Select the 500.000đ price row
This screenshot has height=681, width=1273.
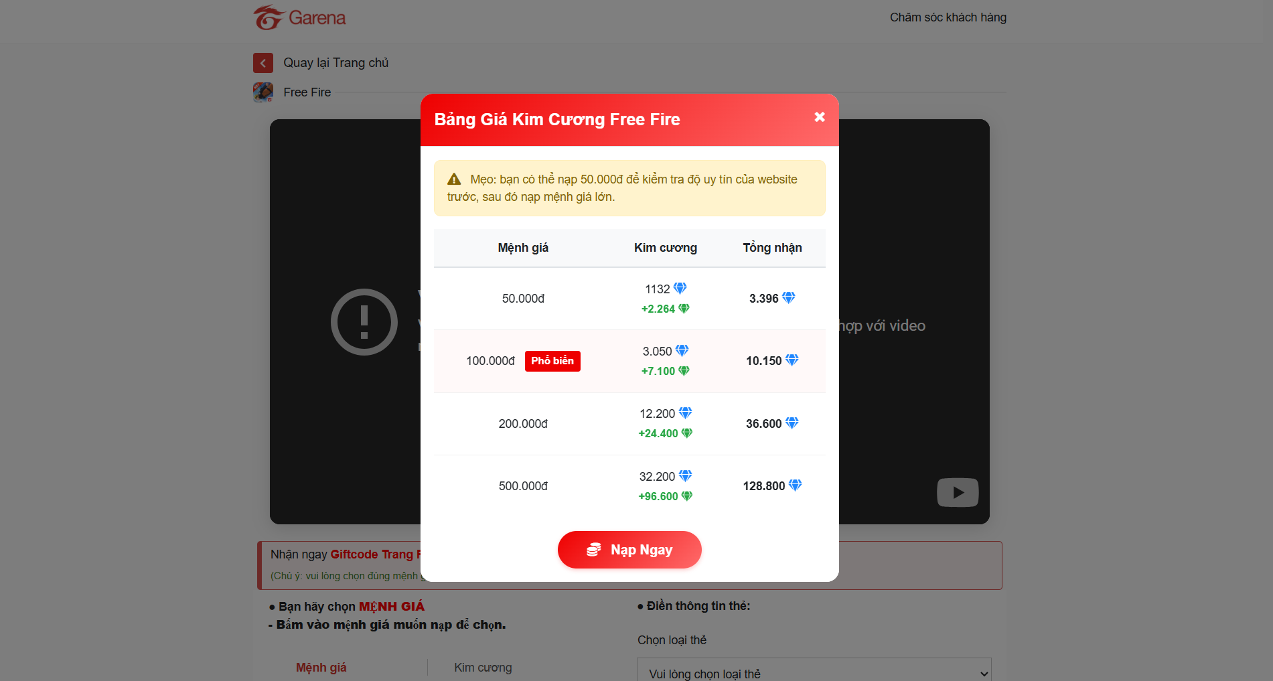click(629, 486)
